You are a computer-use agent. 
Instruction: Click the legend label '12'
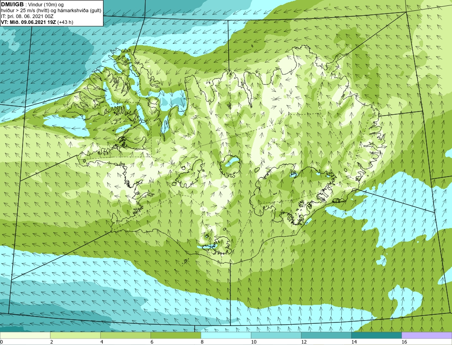[x=304, y=342]
